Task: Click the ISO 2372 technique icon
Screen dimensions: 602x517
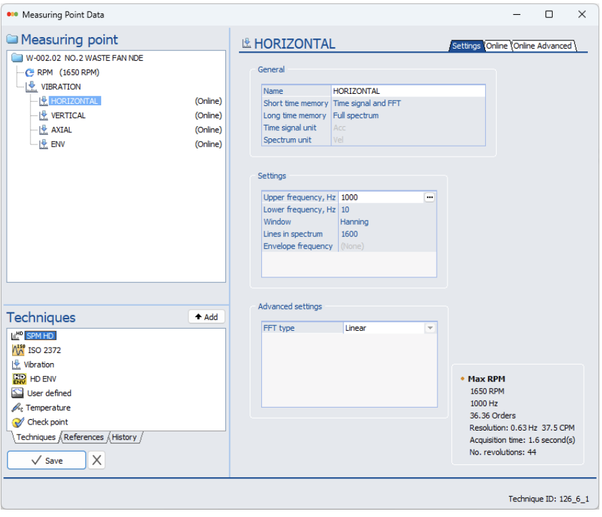Action: [18, 350]
